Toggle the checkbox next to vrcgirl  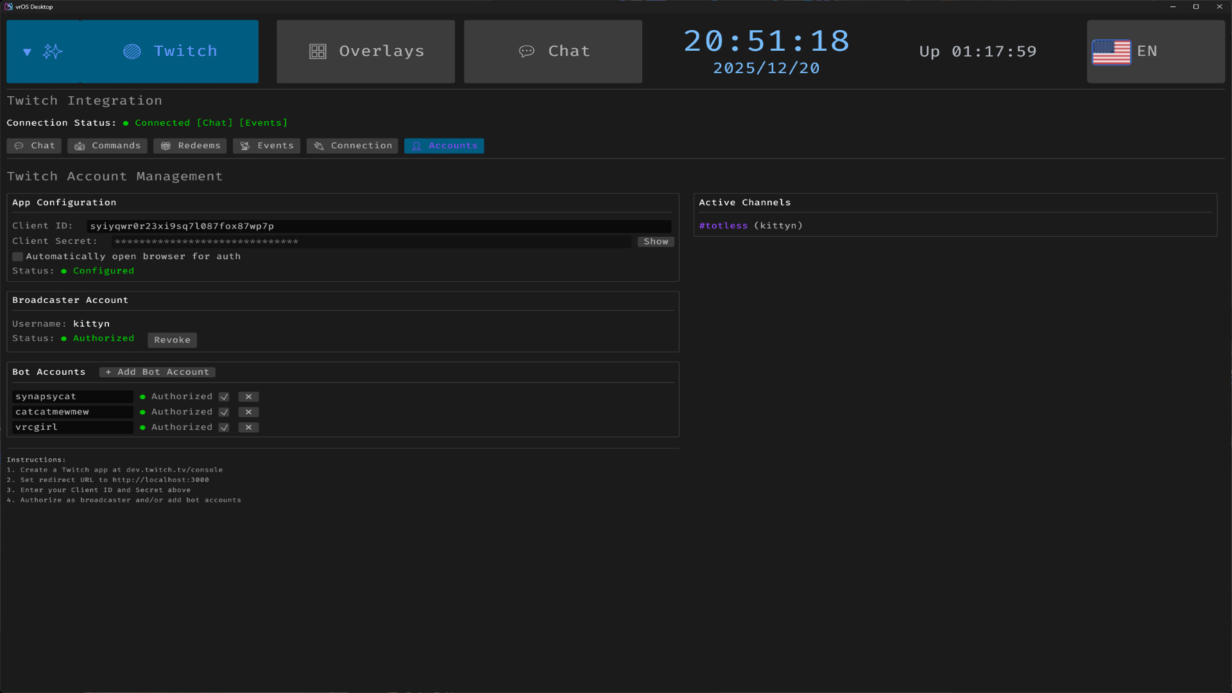tap(224, 427)
